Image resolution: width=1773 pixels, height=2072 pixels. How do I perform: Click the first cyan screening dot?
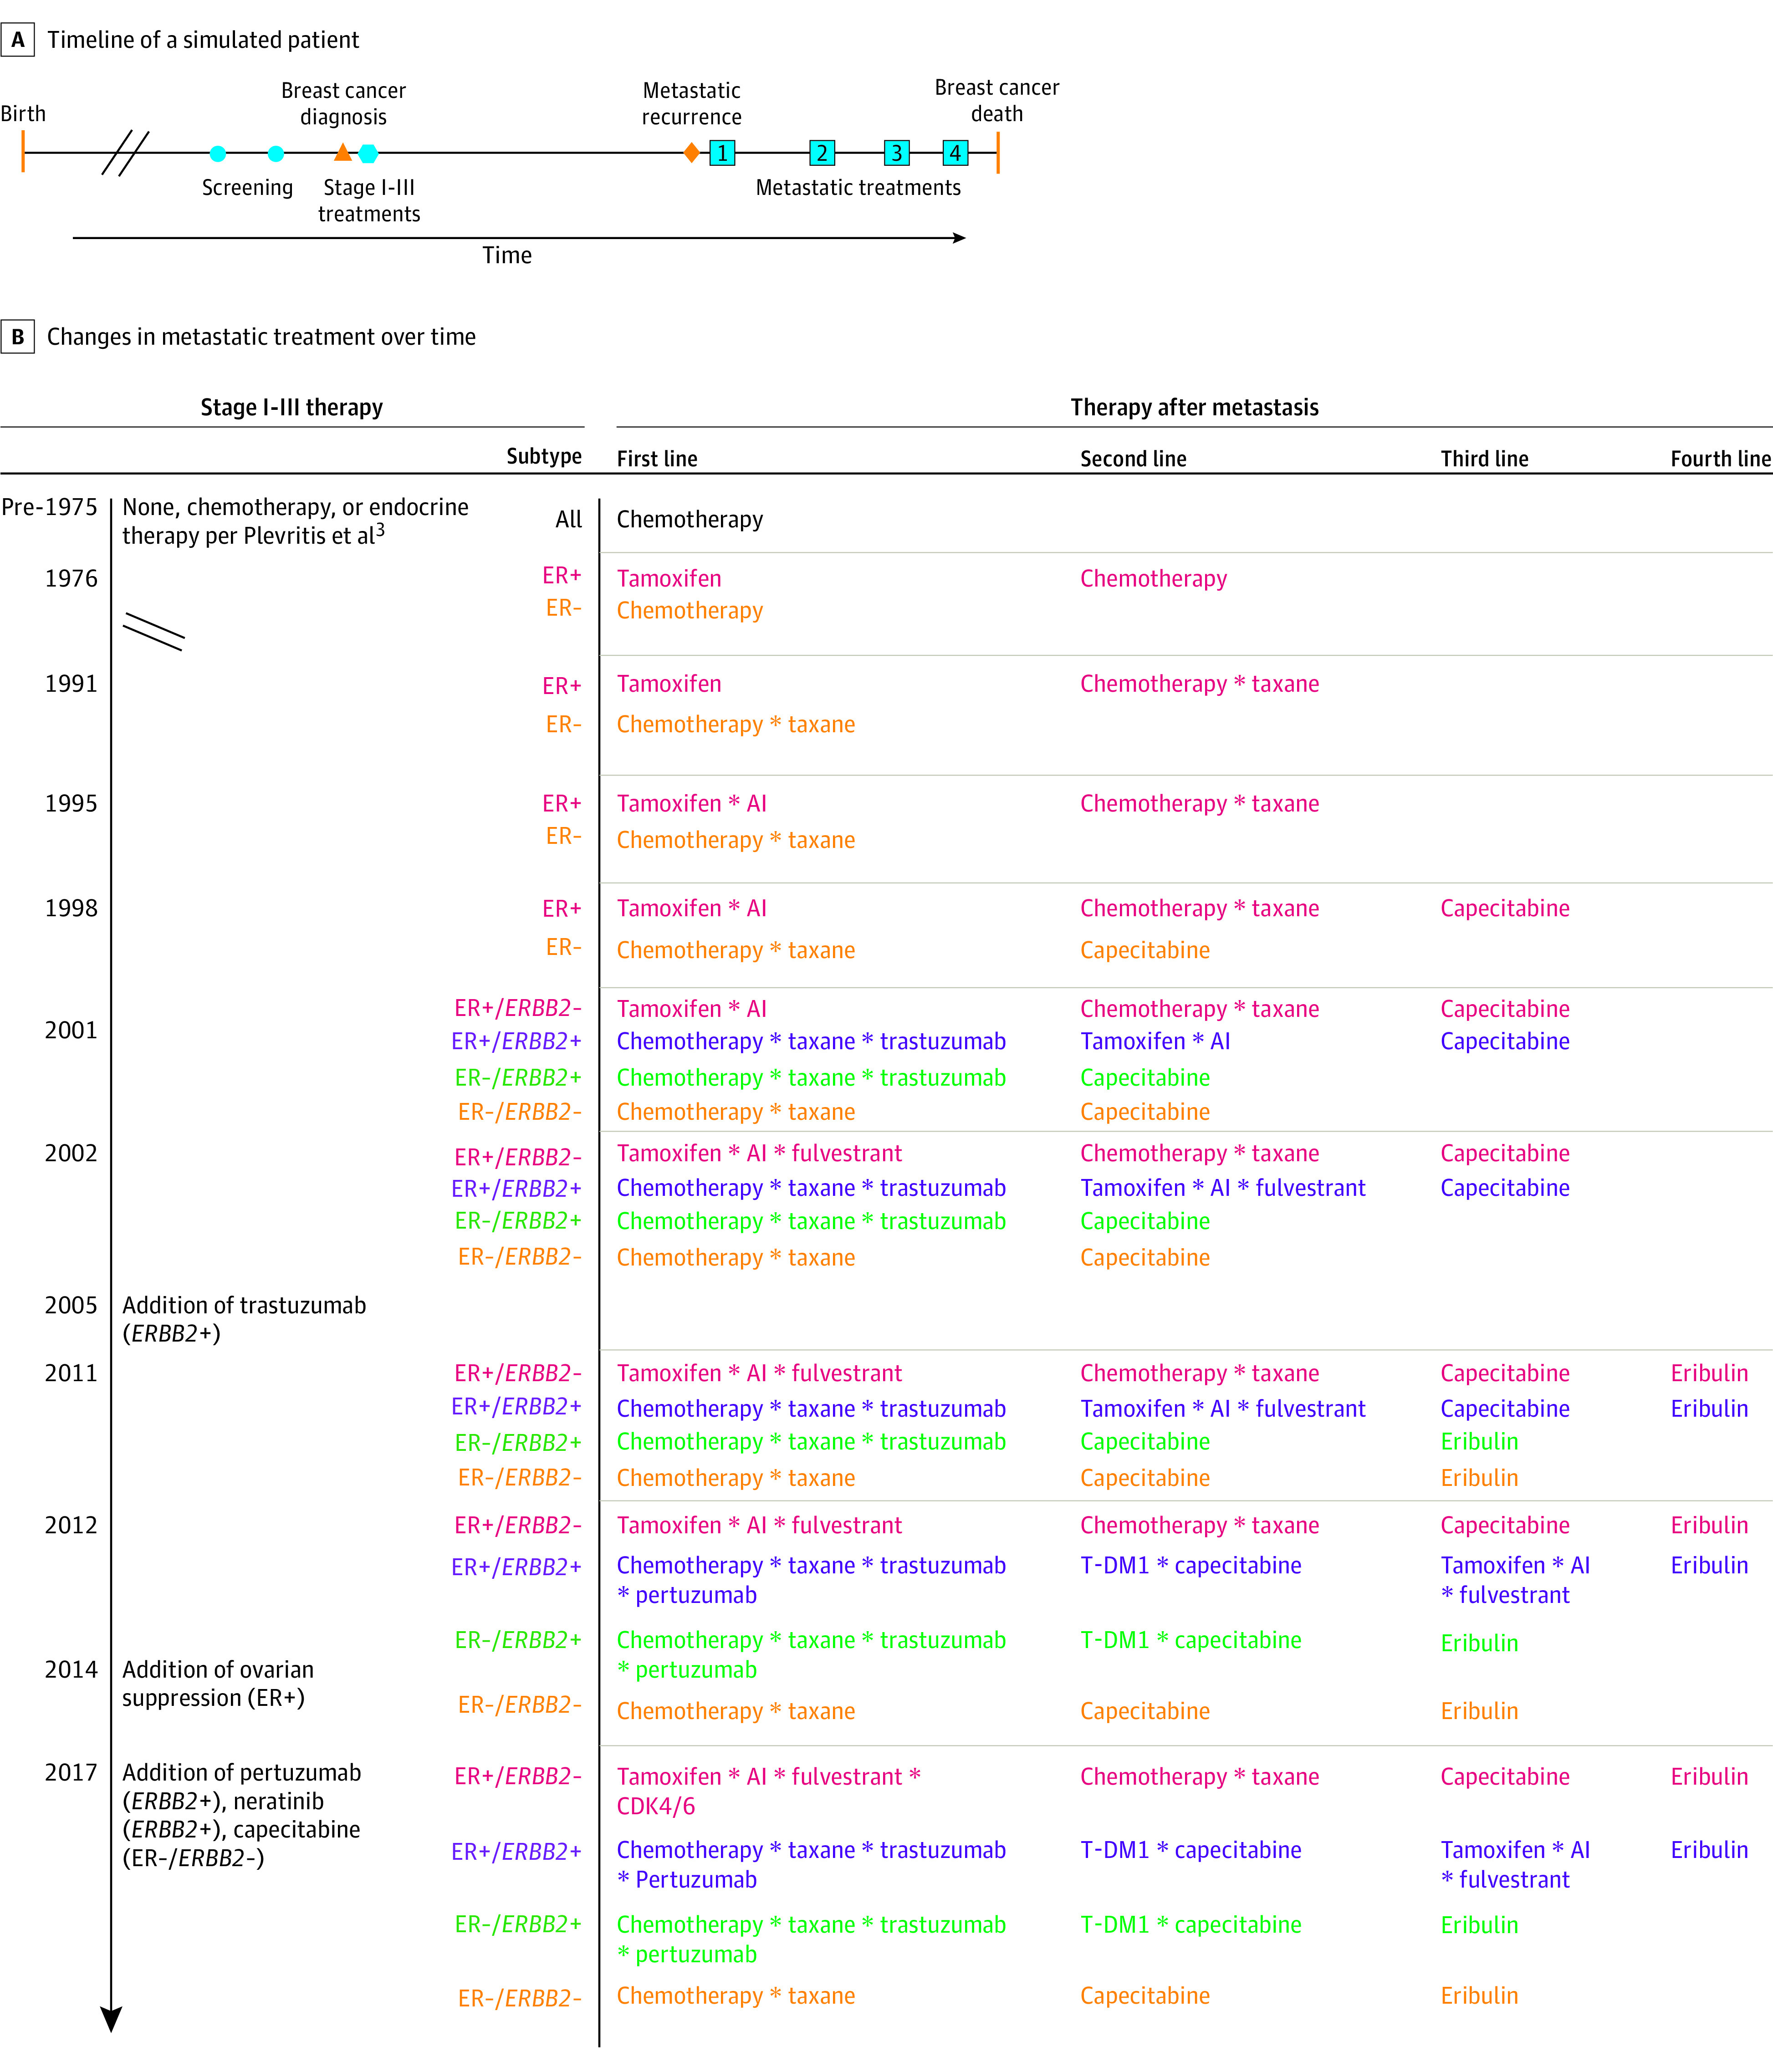tap(218, 153)
